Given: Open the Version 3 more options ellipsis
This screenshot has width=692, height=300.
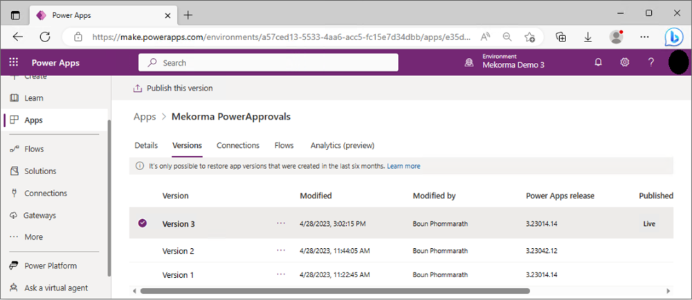Looking at the screenshot, I should pyautogui.click(x=281, y=223).
